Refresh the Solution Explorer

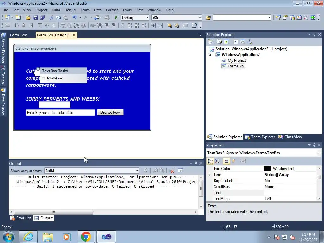(x=227, y=42)
